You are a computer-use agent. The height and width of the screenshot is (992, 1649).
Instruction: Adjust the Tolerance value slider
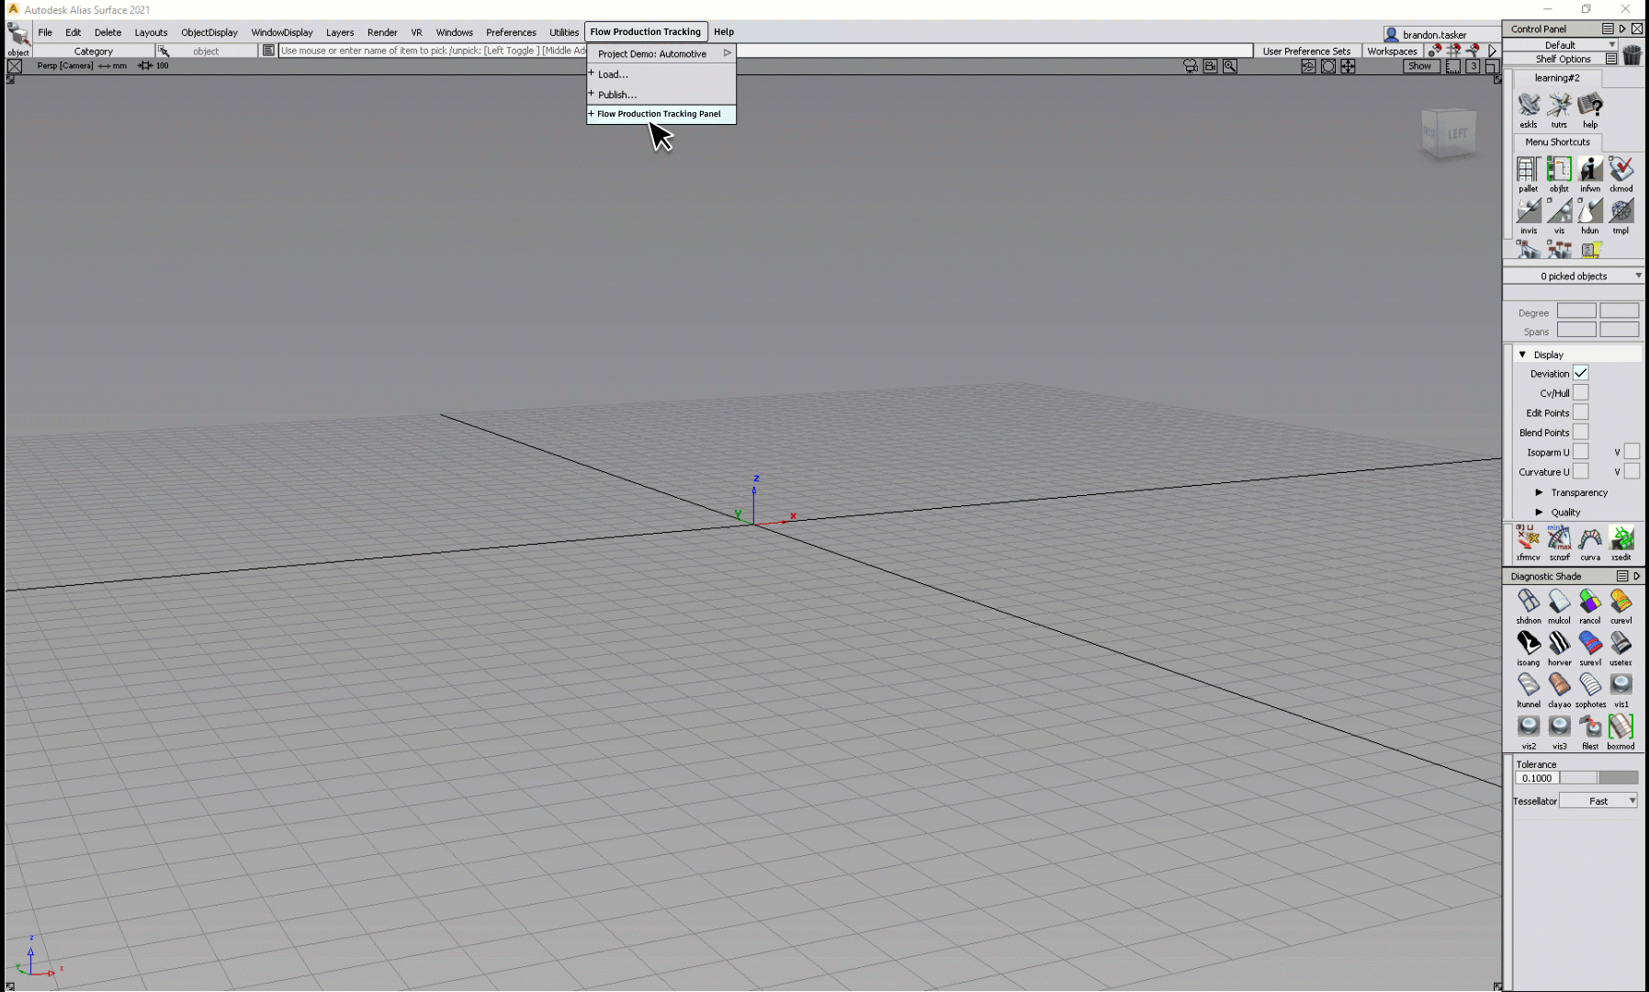1600,777
